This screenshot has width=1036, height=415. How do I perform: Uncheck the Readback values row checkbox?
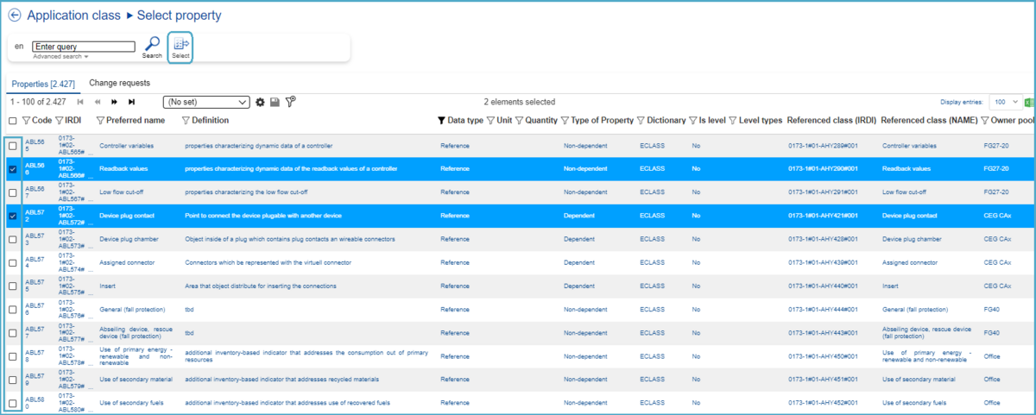[13, 169]
